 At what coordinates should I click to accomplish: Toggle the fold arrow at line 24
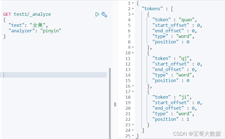133,130
